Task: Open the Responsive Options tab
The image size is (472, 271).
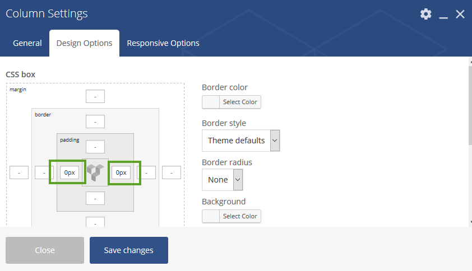Action: pyautogui.click(x=163, y=43)
